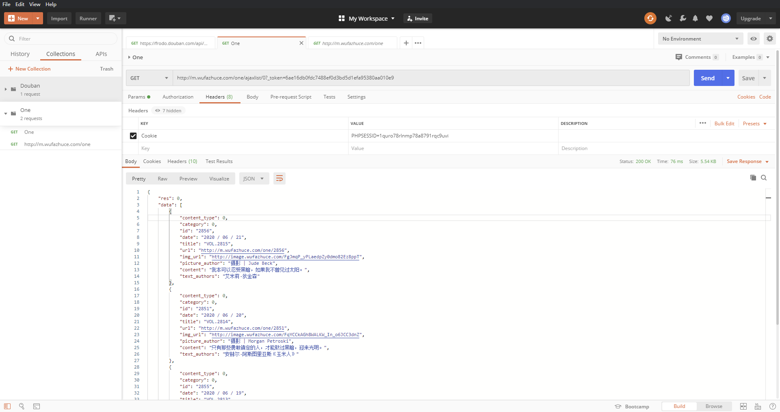Switch to History tab
This screenshot has height=412, width=780.
click(20, 54)
